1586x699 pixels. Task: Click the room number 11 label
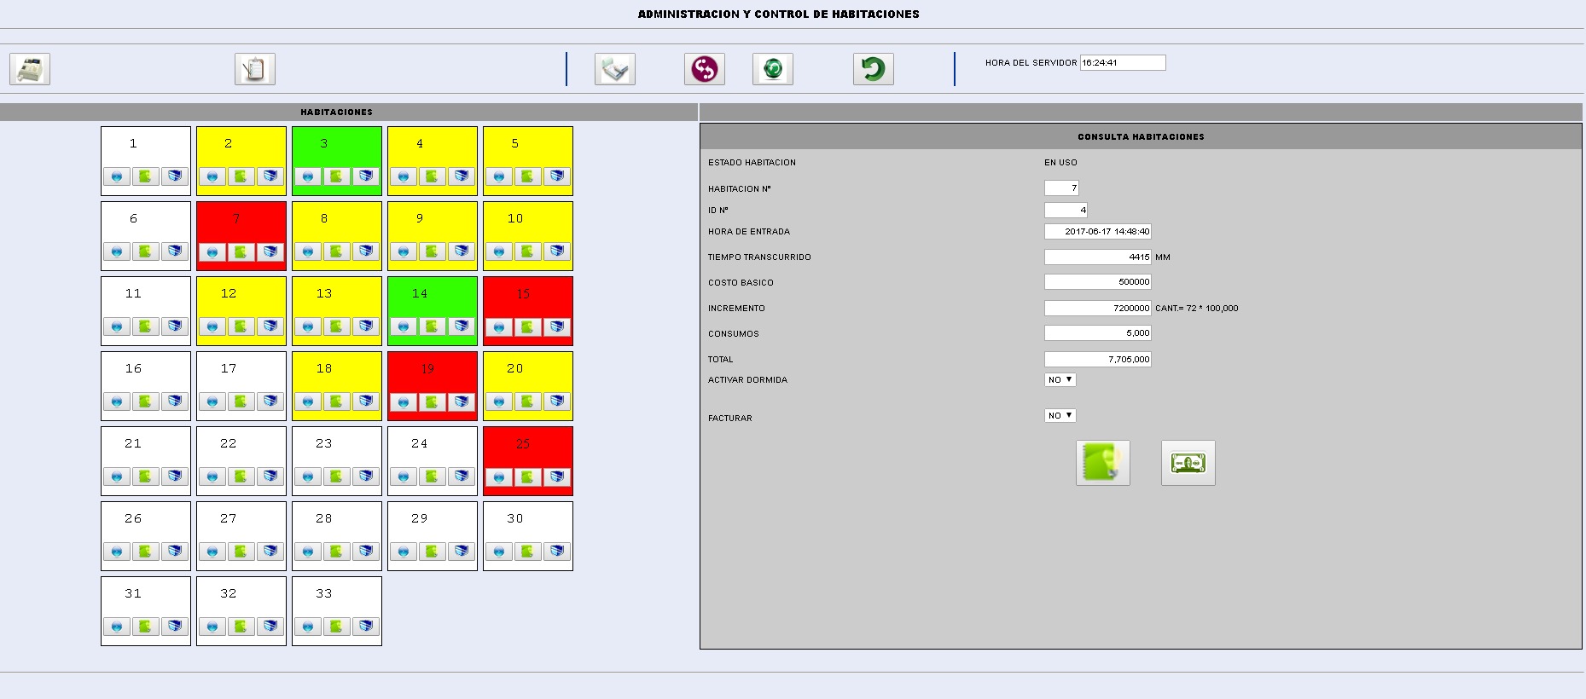[x=133, y=294]
